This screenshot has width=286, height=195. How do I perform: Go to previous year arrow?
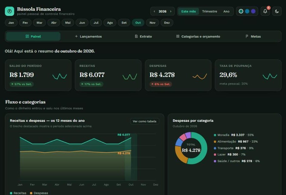point(154,11)
